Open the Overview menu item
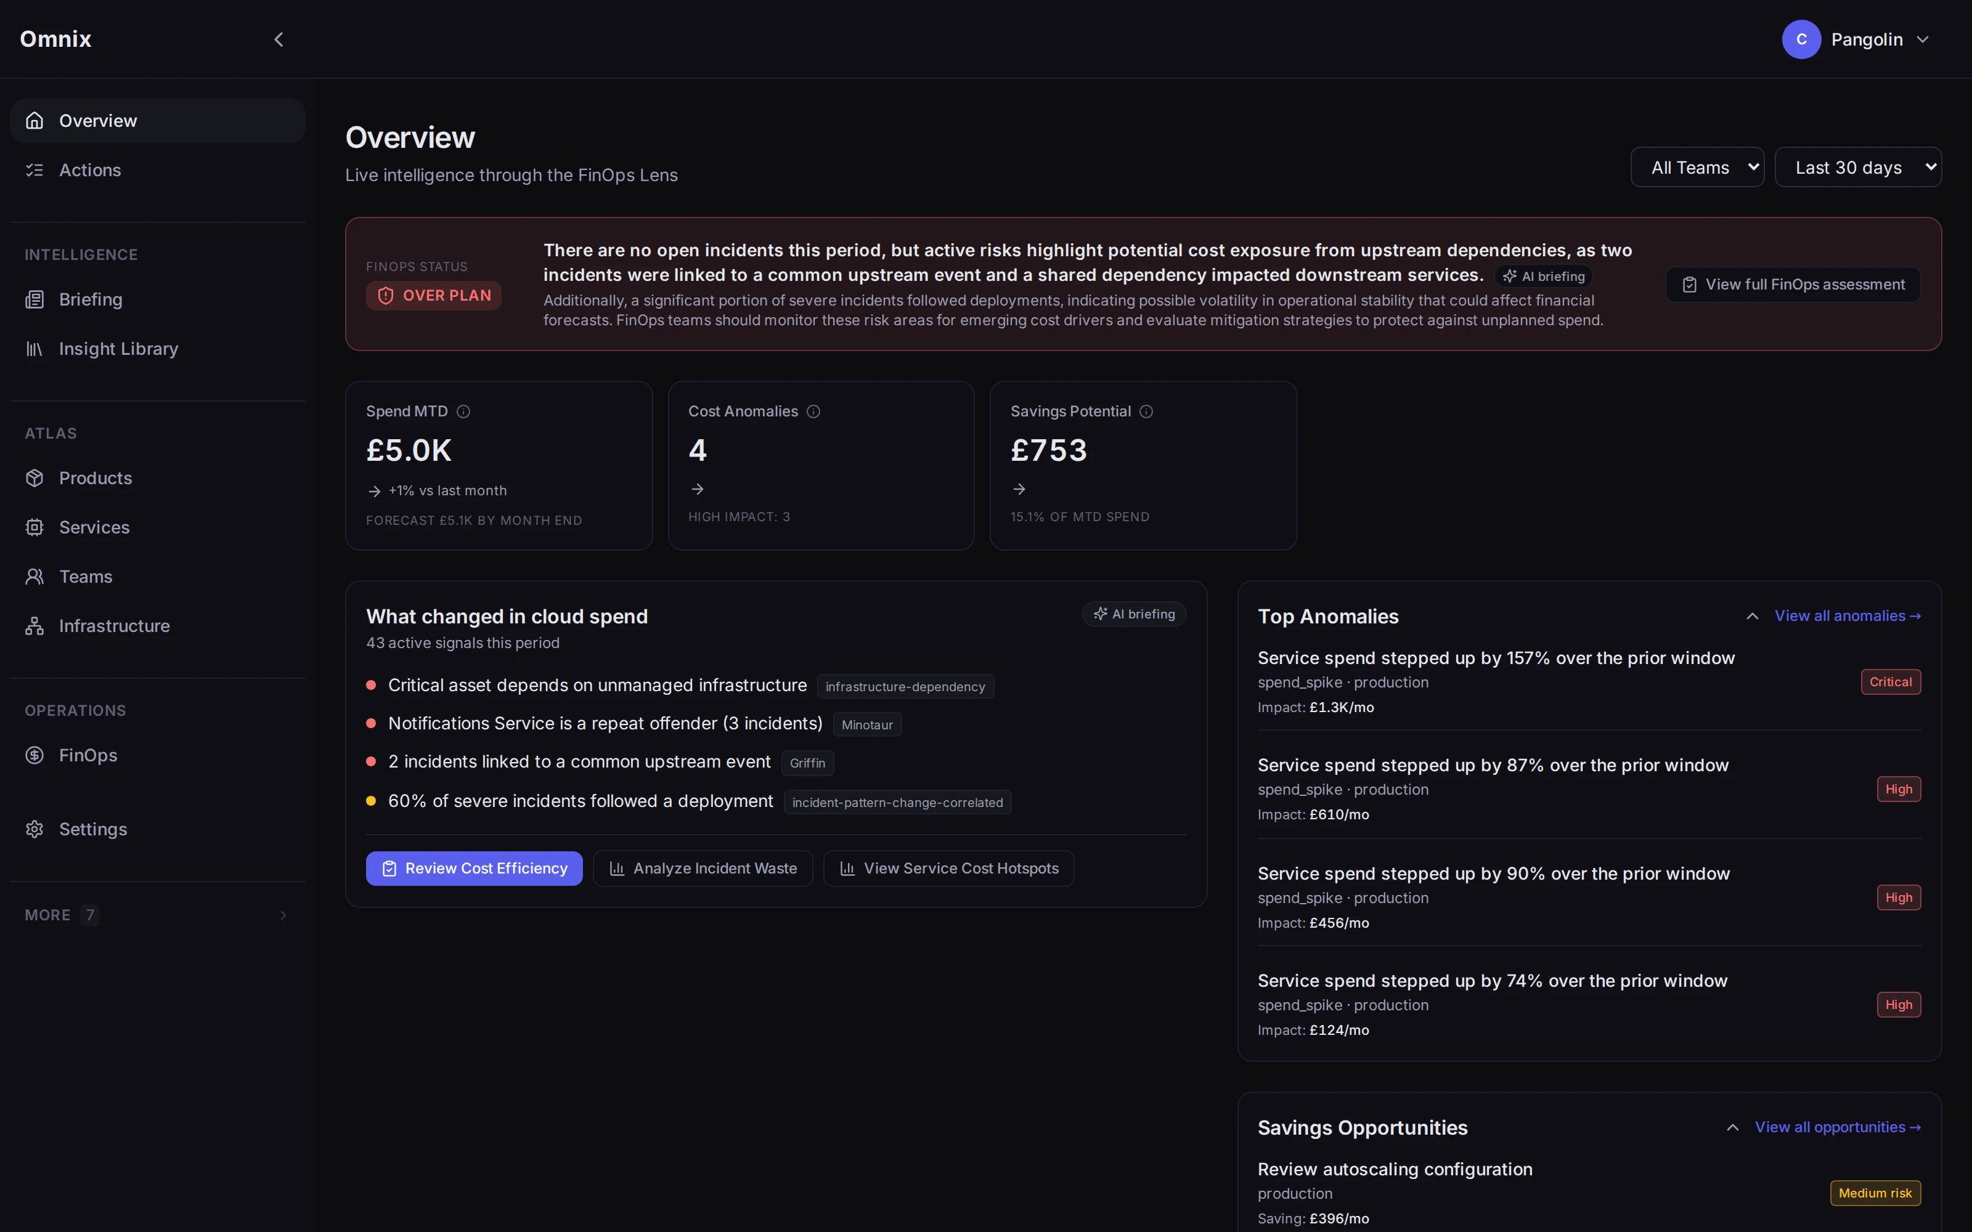The width and height of the screenshot is (1972, 1232). (157, 121)
